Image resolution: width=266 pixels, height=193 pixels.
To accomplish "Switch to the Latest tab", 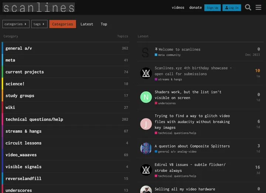I will 87,24.
